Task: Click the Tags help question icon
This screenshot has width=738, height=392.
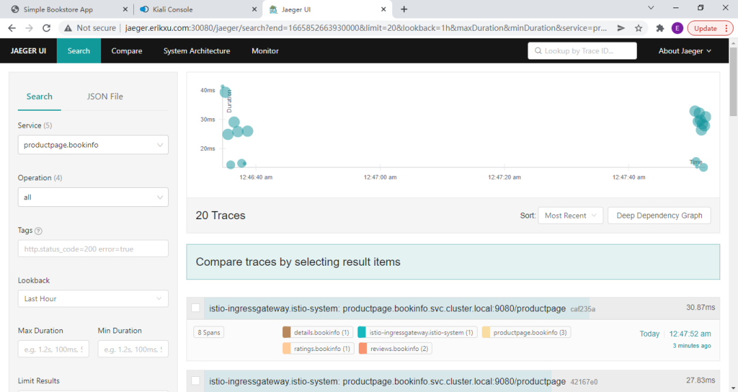Action: tap(38, 231)
